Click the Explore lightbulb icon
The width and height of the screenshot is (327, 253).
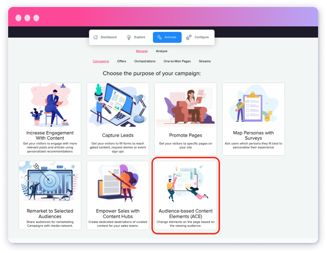click(129, 37)
